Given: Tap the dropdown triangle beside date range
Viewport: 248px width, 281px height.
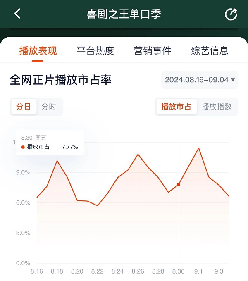Looking at the screenshot, I should [x=233, y=80].
